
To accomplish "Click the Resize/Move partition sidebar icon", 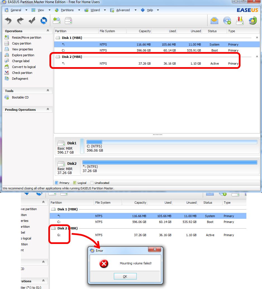I will [7, 37].
